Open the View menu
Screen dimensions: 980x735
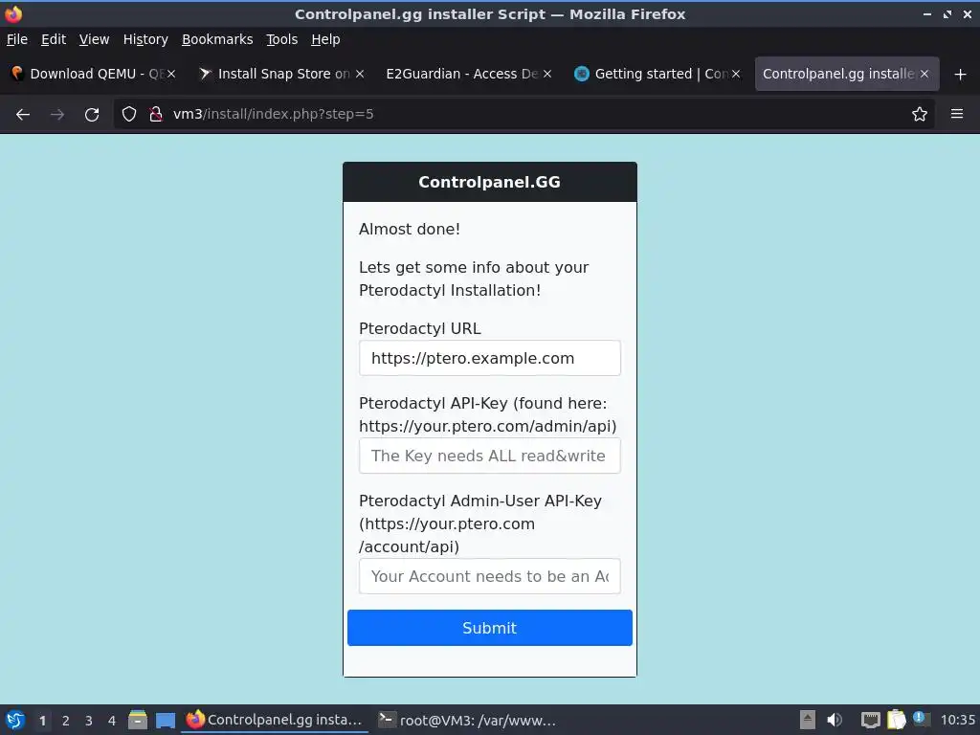tap(94, 39)
